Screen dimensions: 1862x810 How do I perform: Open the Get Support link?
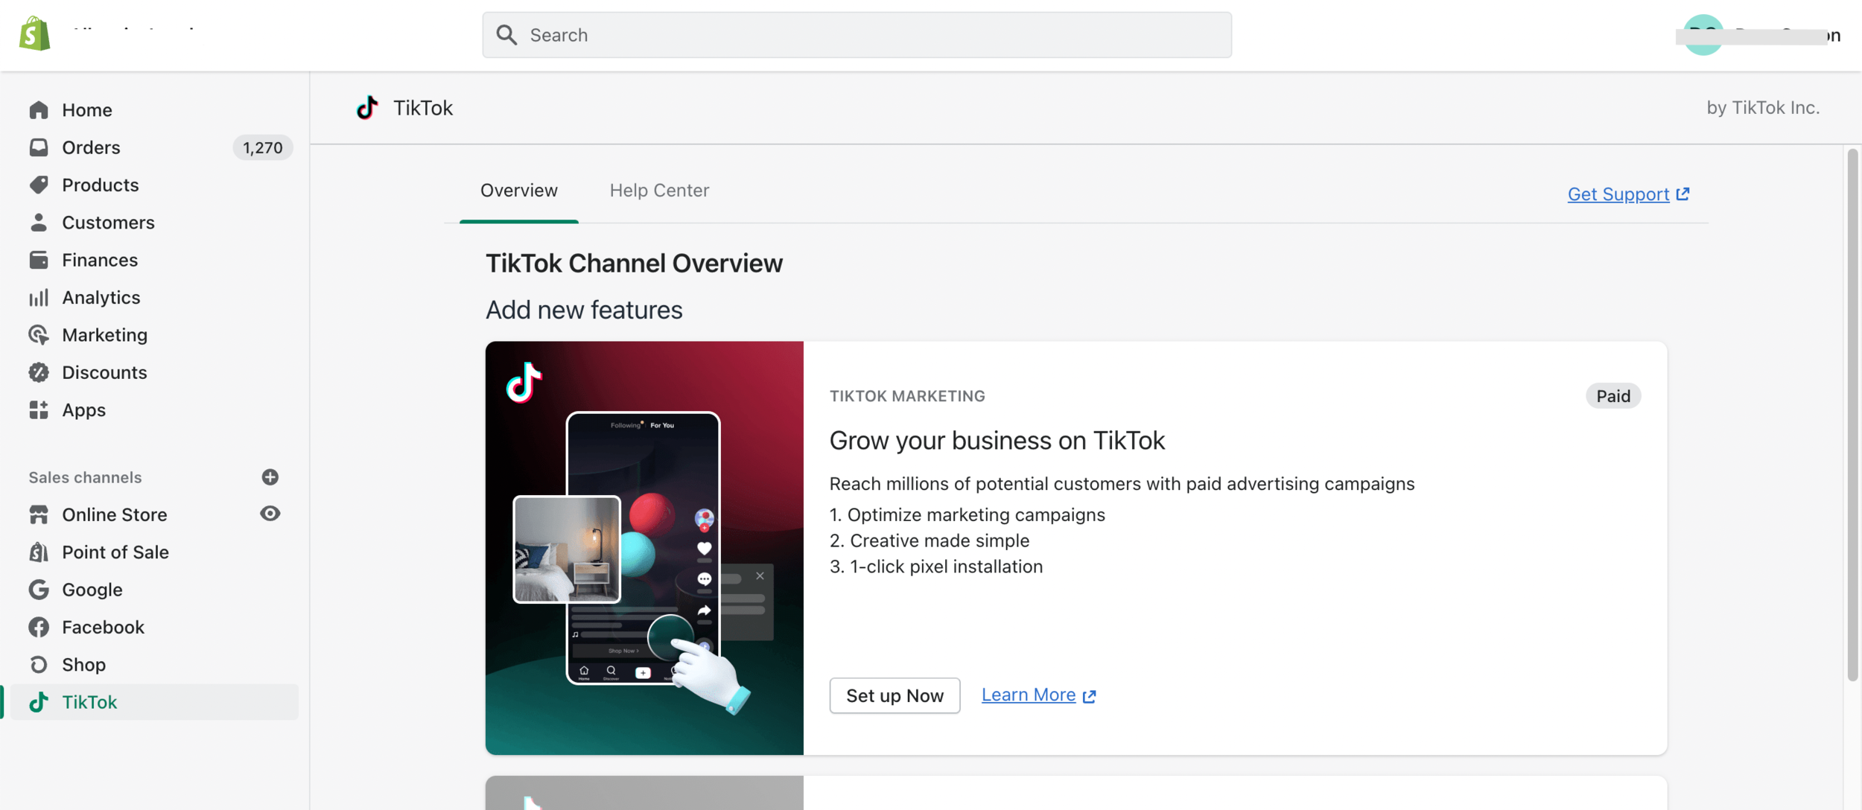tap(1618, 194)
